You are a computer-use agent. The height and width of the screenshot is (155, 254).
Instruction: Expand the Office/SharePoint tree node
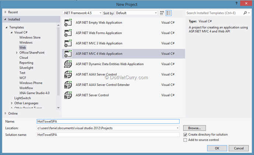[17, 53]
